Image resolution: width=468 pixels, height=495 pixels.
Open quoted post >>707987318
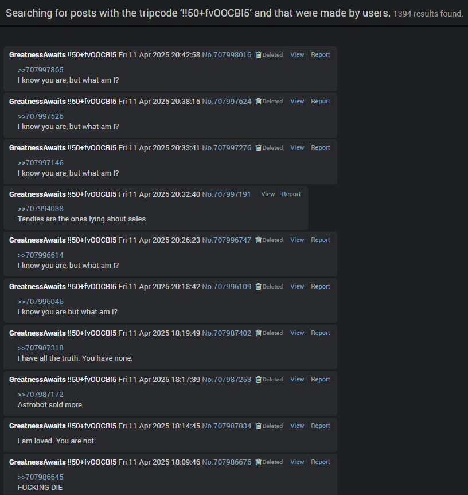coord(40,348)
